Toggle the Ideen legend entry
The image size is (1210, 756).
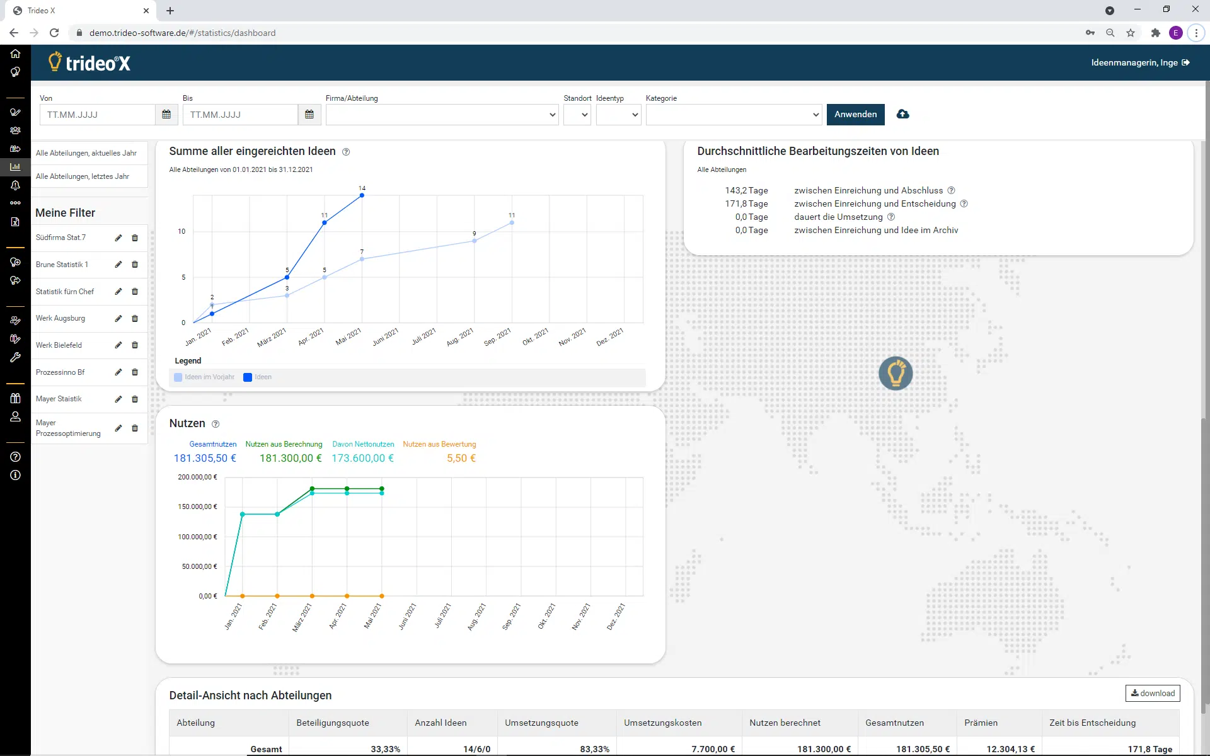coord(258,377)
